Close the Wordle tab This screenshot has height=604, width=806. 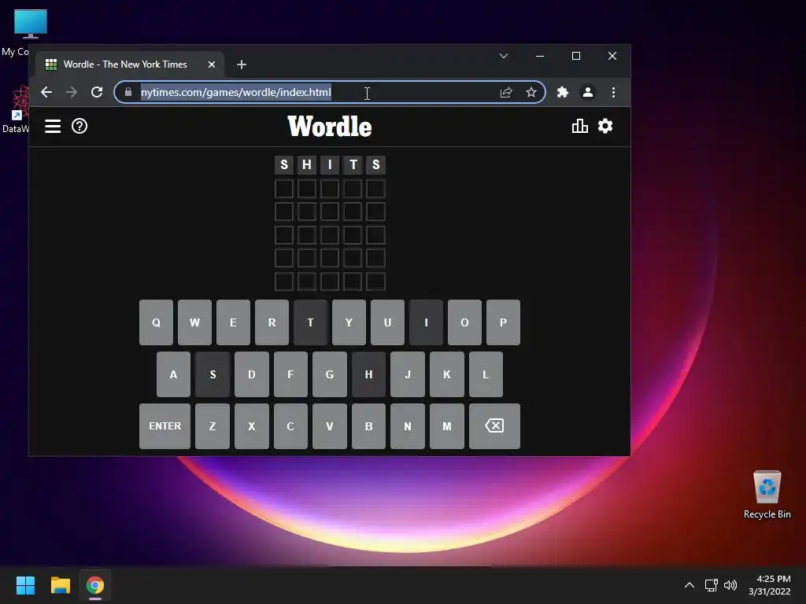(211, 64)
